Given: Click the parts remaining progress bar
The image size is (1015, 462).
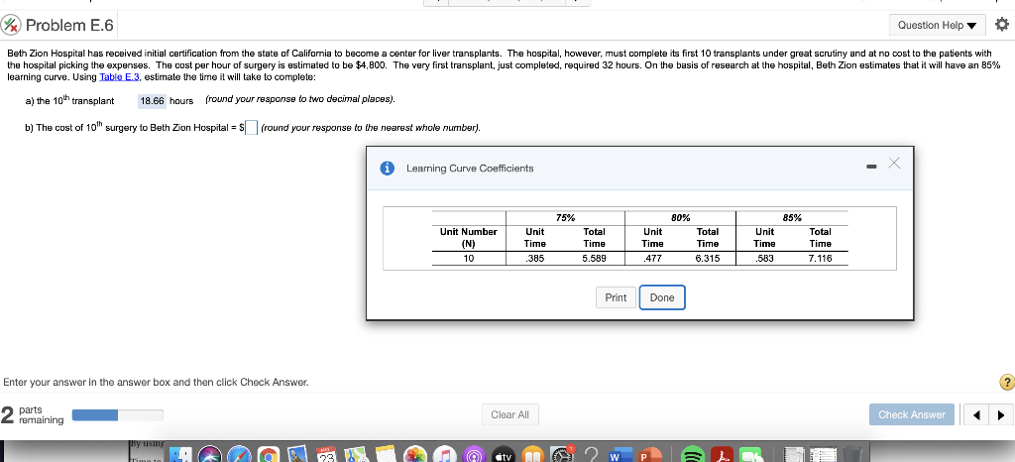Looking at the screenshot, I should (x=118, y=414).
